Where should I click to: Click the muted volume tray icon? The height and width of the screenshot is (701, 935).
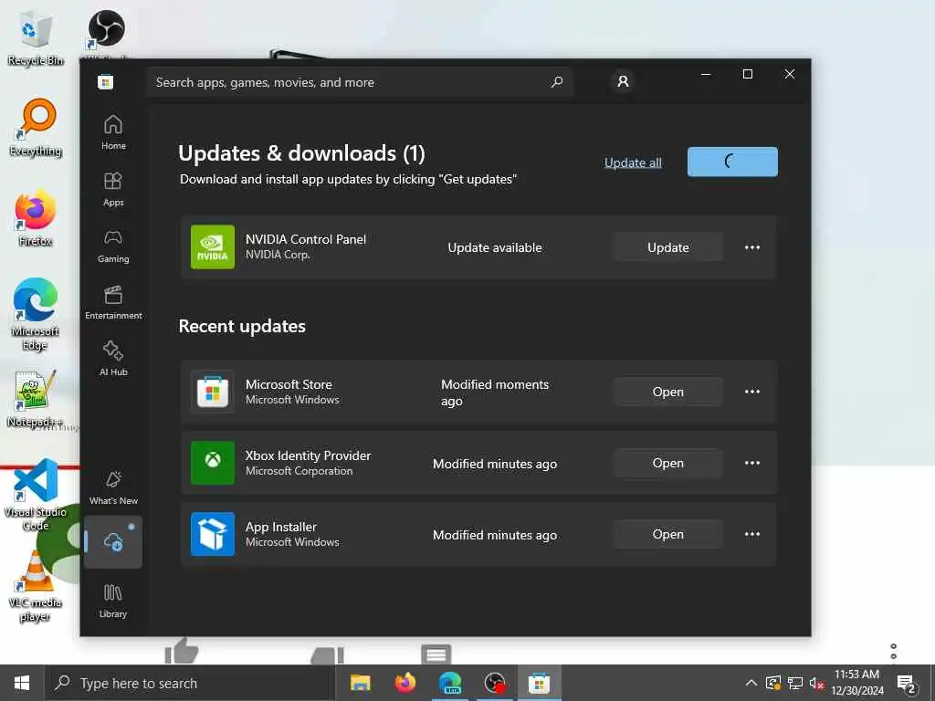[816, 683]
